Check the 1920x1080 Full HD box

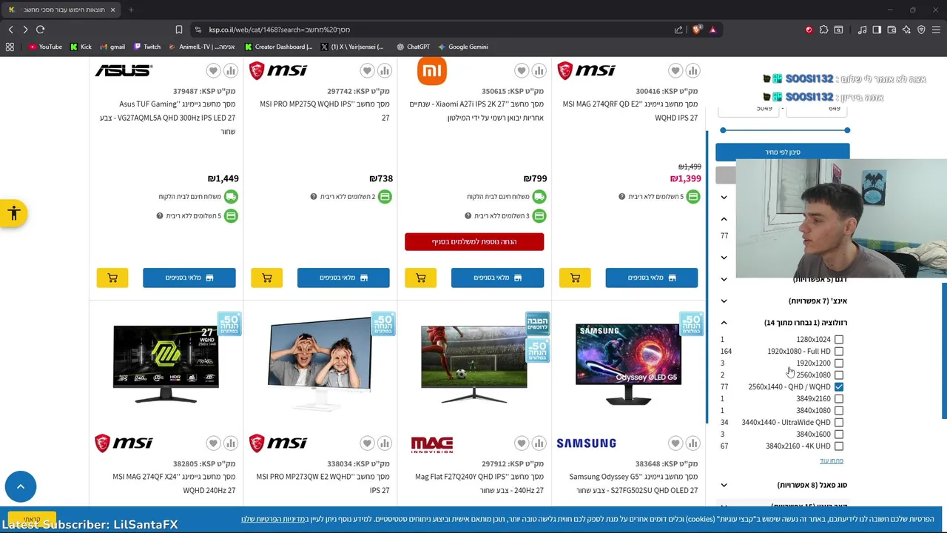pyautogui.click(x=839, y=352)
